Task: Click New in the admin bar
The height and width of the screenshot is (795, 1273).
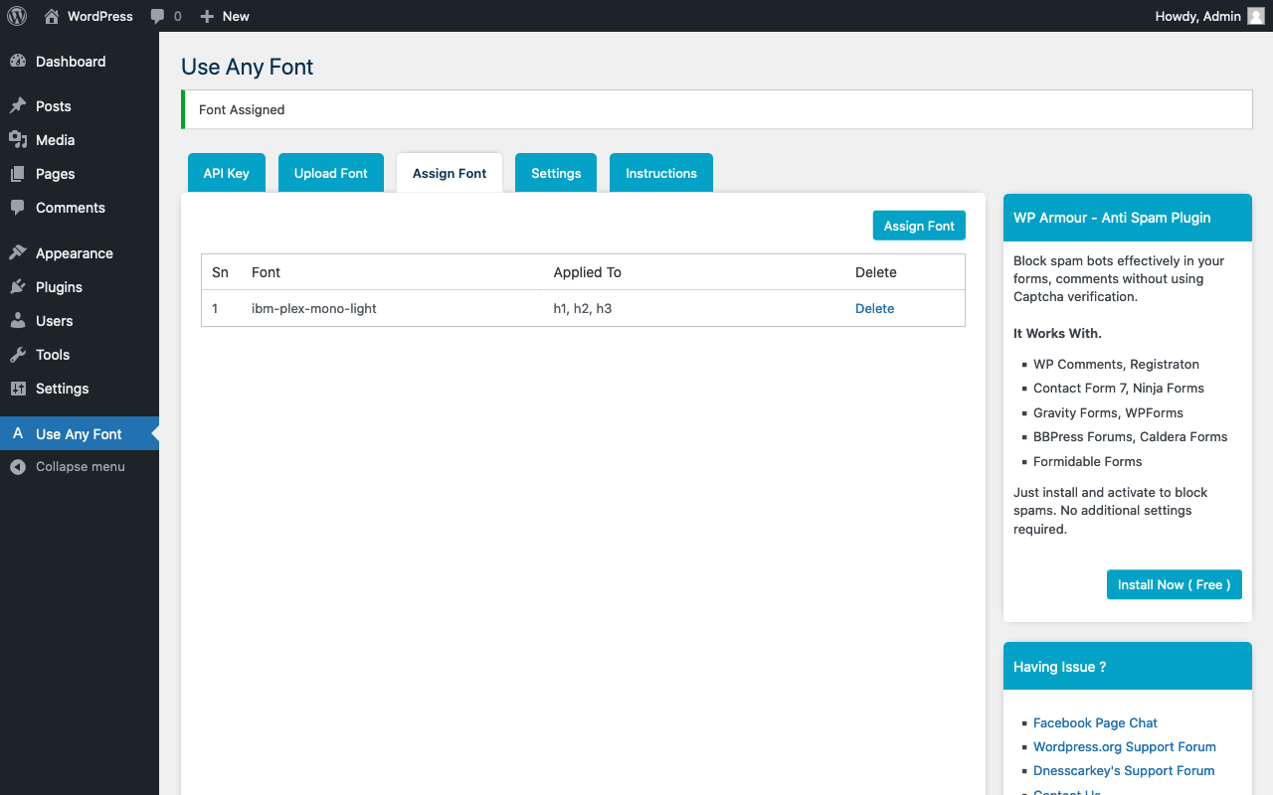Action: [225, 16]
